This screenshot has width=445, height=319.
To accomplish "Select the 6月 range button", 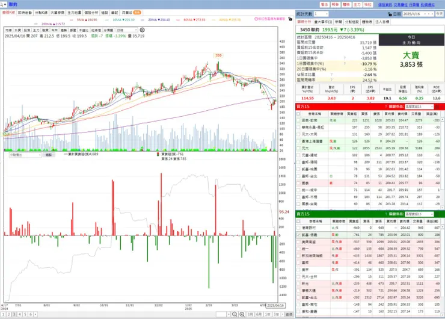I will (x=259, y=314).
